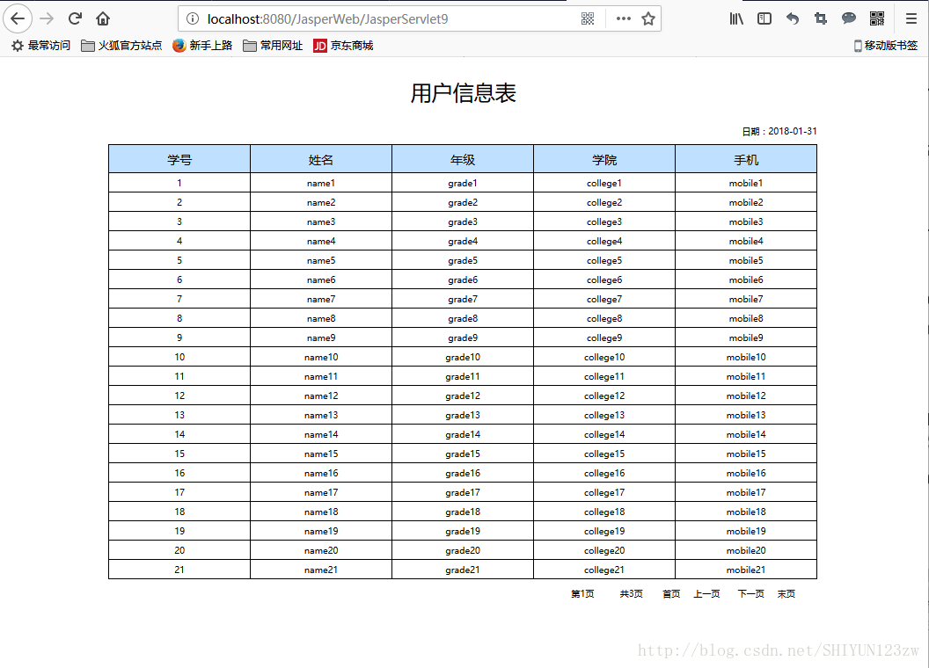Click the forward navigation arrow
Viewport: 929px width, 668px height.
coord(47,19)
